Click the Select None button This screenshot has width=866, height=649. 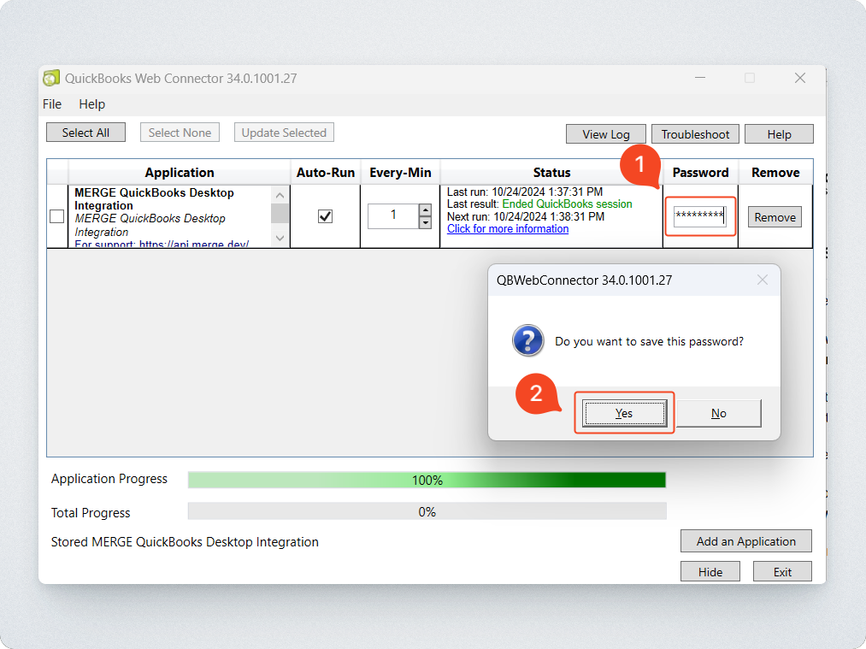pos(180,133)
